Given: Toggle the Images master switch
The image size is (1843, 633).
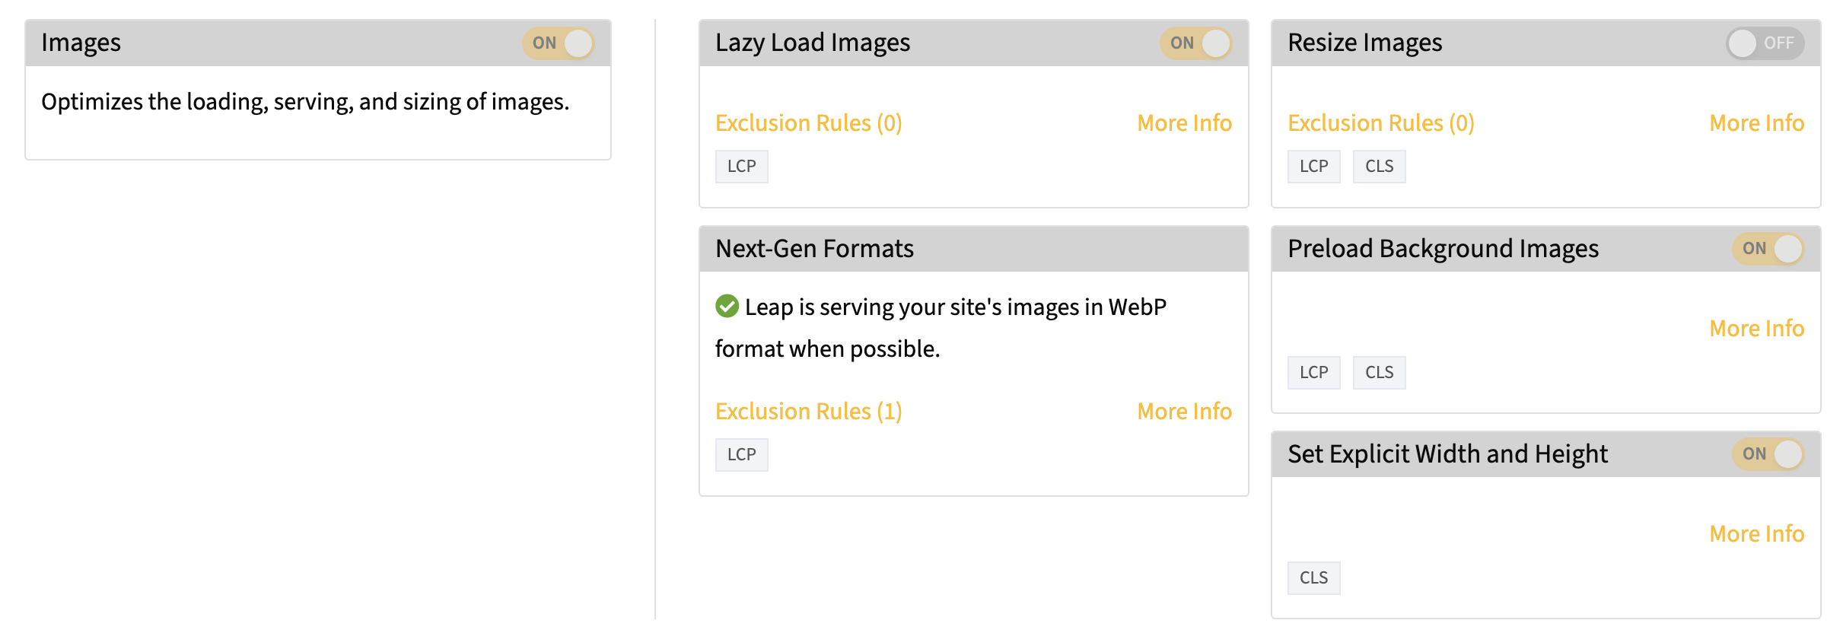Looking at the screenshot, I should [x=558, y=43].
